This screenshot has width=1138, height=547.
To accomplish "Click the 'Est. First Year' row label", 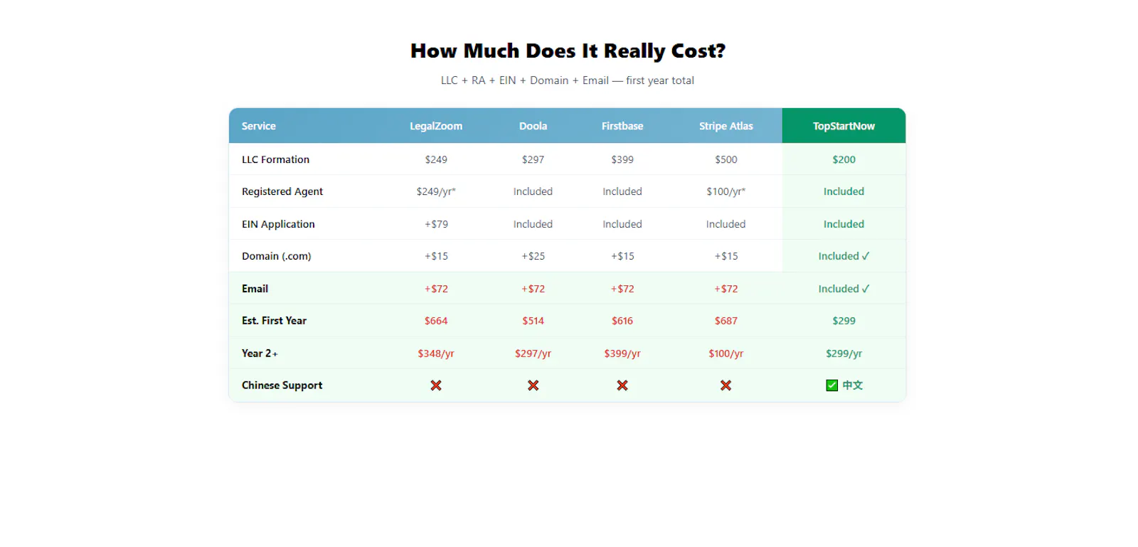I will point(274,321).
